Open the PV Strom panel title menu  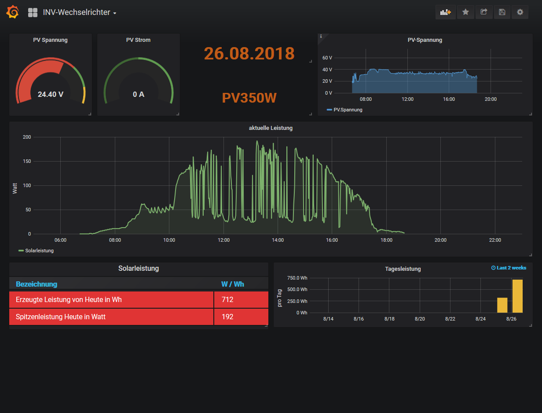pyautogui.click(x=138, y=40)
